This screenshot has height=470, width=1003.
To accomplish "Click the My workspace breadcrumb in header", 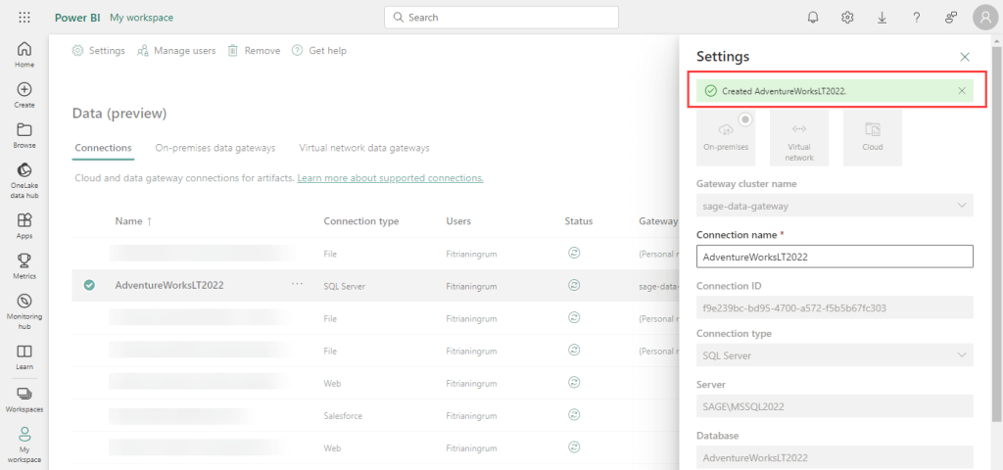I will 141,18.
